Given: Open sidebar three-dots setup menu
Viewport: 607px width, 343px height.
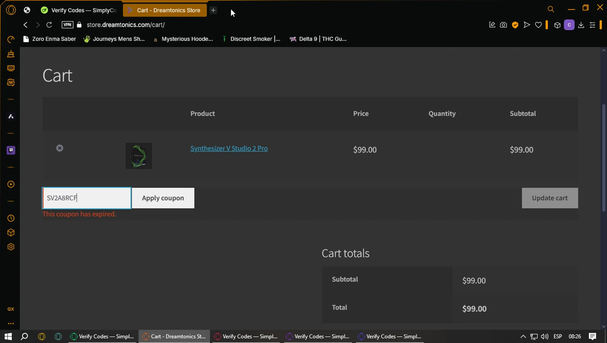Looking at the screenshot, I should [11, 324].
